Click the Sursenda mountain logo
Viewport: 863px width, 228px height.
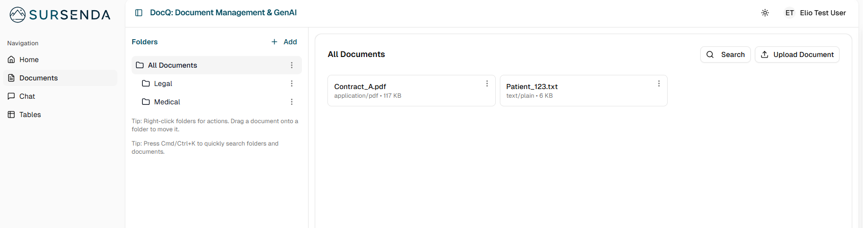coord(18,15)
